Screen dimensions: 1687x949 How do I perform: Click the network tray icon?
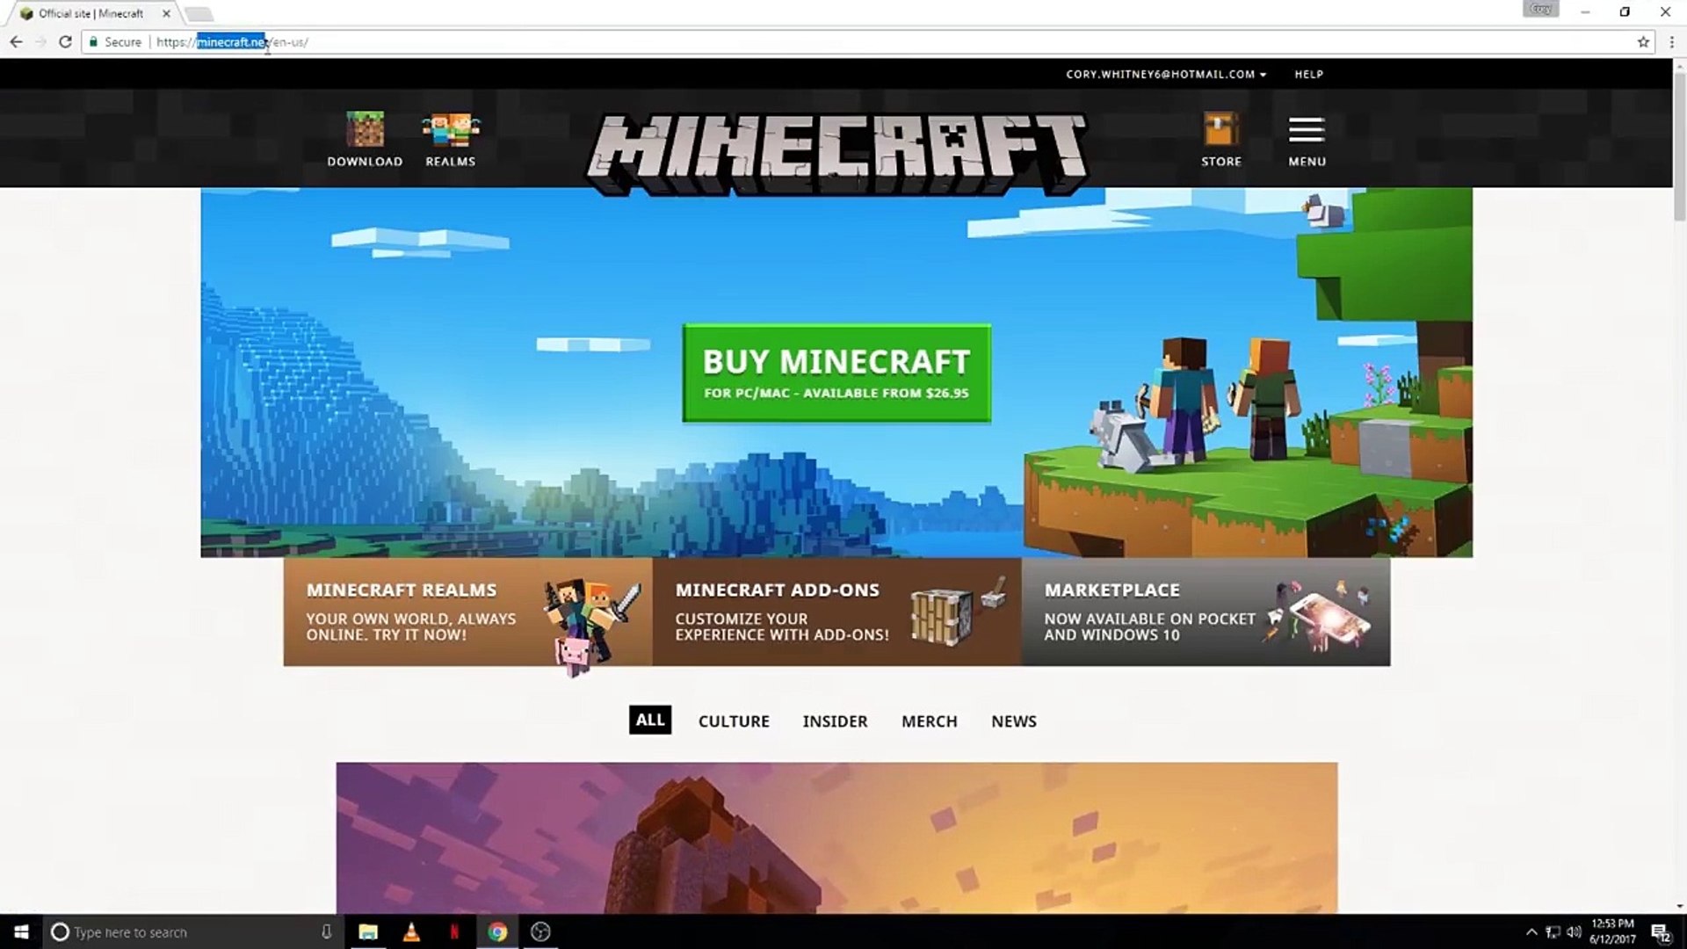tap(1553, 932)
